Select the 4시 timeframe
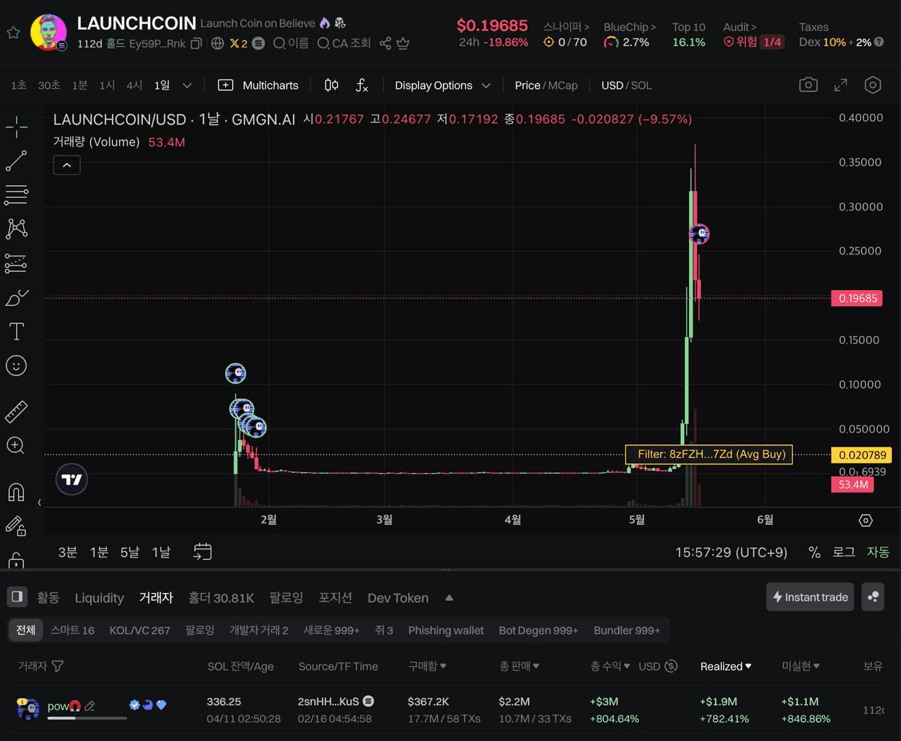 tap(134, 85)
